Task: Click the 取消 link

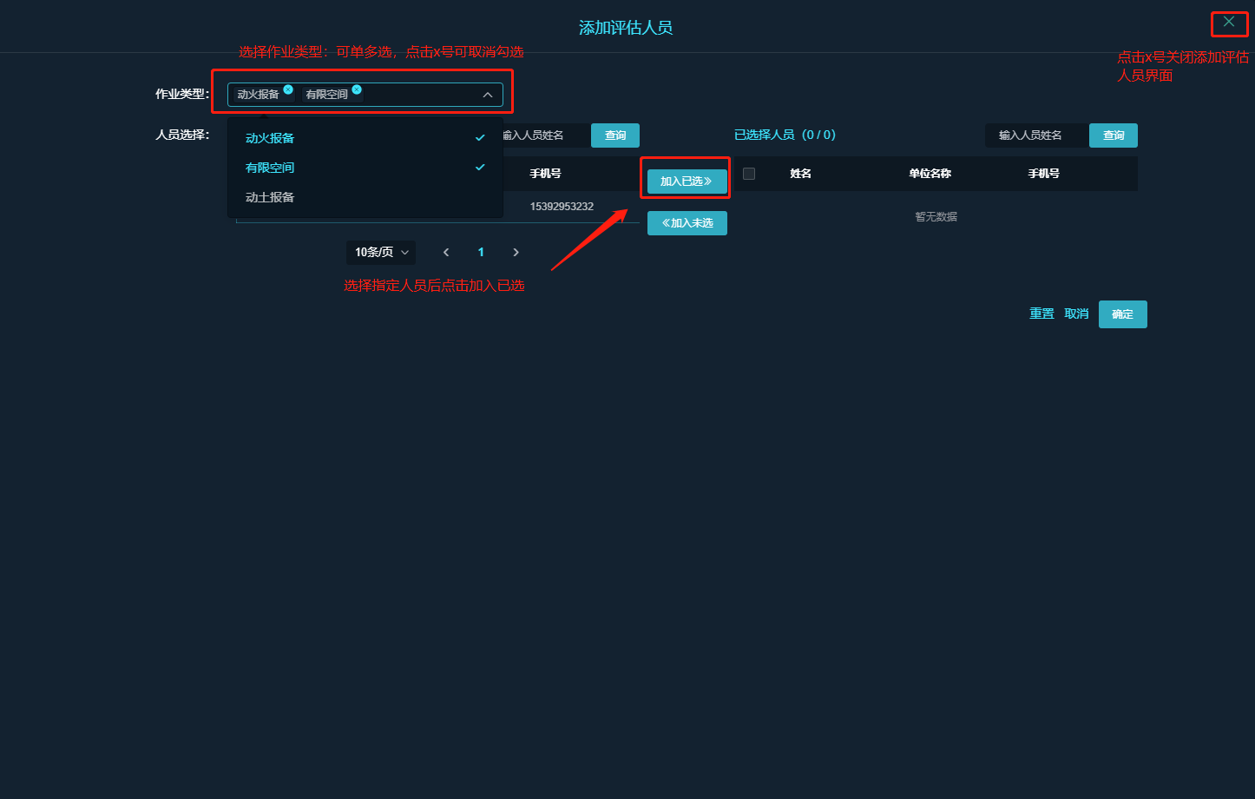Action: point(1076,314)
